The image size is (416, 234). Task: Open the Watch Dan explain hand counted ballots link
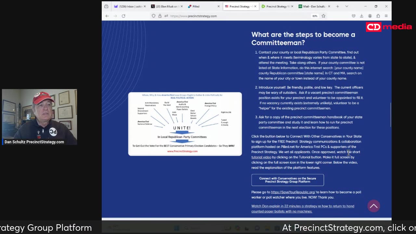pyautogui.click(x=303, y=209)
